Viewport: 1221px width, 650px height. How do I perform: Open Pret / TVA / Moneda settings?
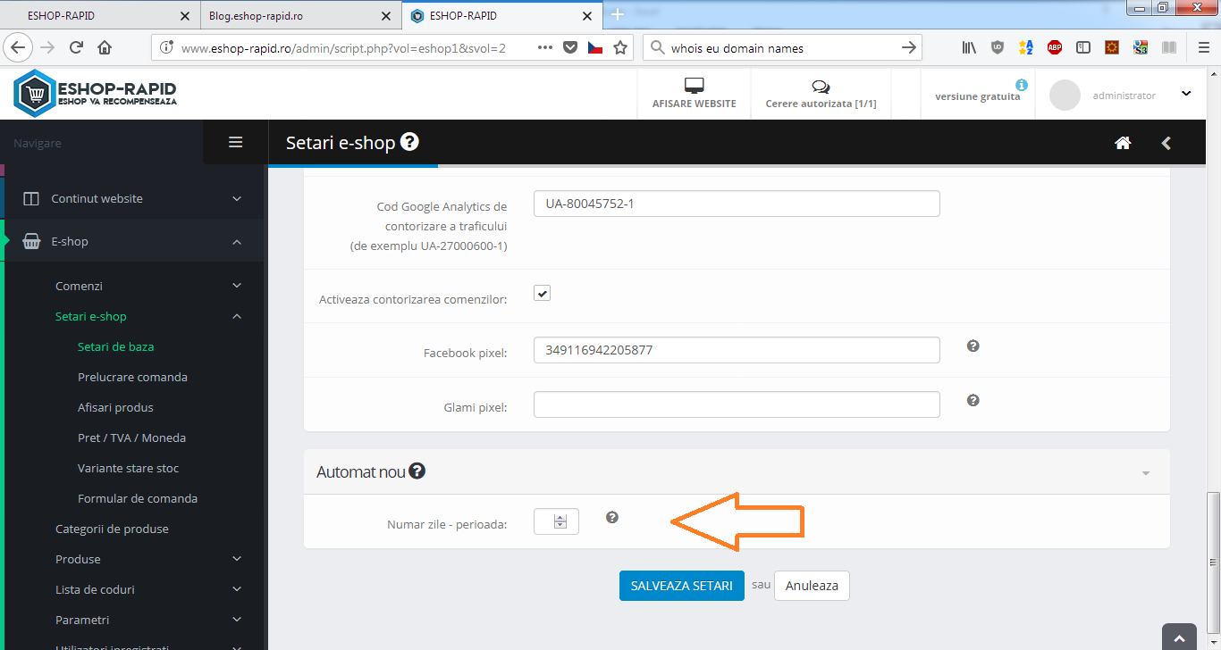coord(131,437)
